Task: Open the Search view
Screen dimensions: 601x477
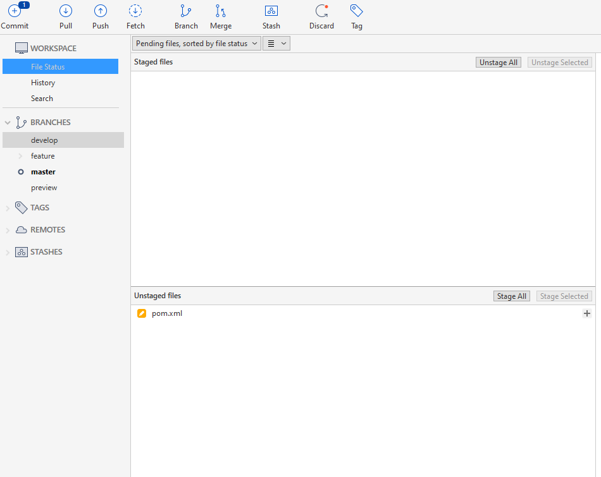Action: coord(42,99)
